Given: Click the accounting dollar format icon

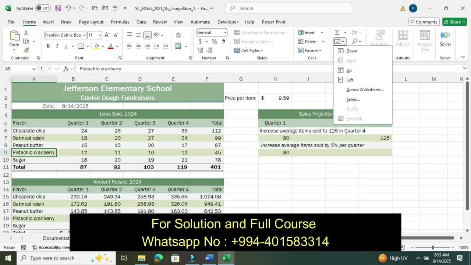Looking at the screenshot, I should coord(200,42).
